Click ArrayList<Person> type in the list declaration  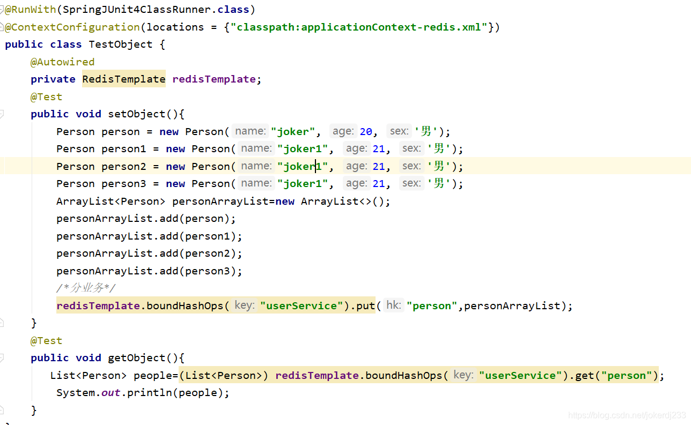[111, 201]
